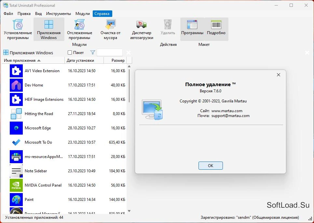
Task: Open Junk Cleaner (Очистка от мусора)
Action: tap(111, 29)
